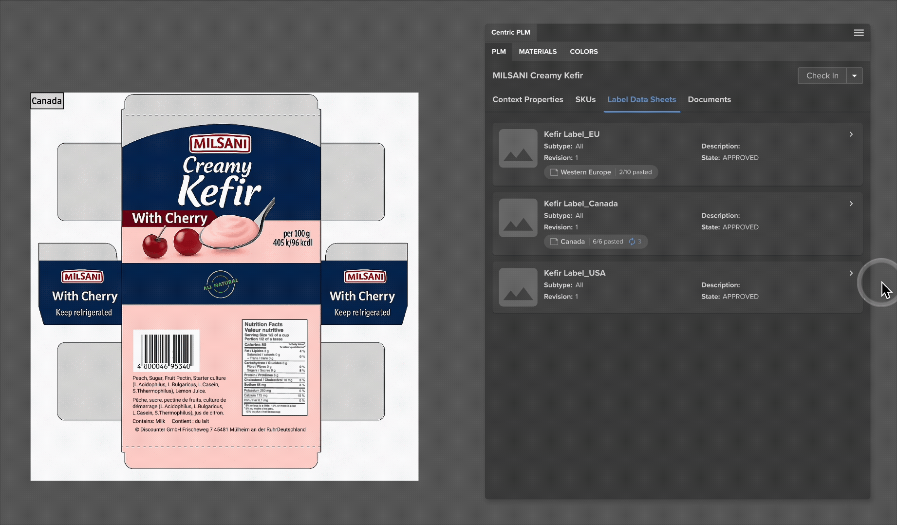Click the Canada artboard chip
Image resolution: width=897 pixels, height=525 pixels.
[x=596, y=242]
